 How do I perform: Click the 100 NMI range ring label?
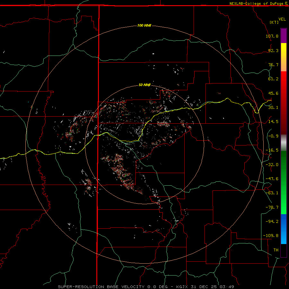click(144, 25)
